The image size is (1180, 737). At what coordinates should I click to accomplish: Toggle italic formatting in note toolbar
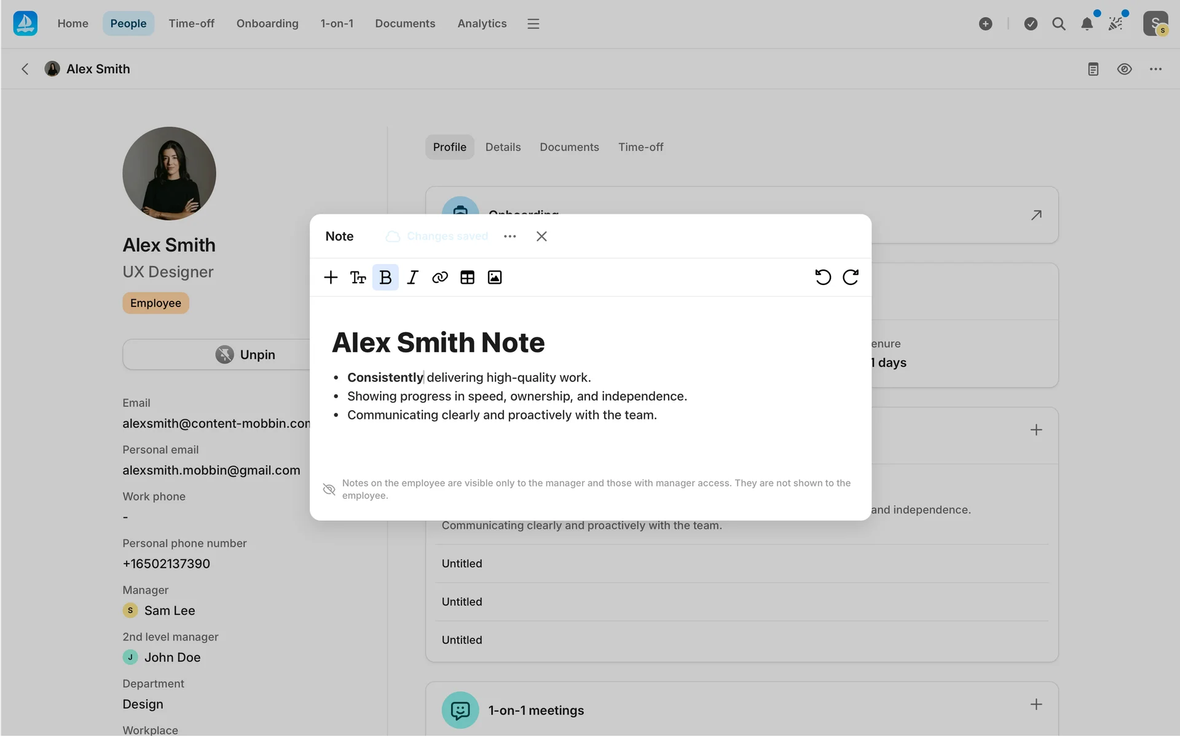412,278
